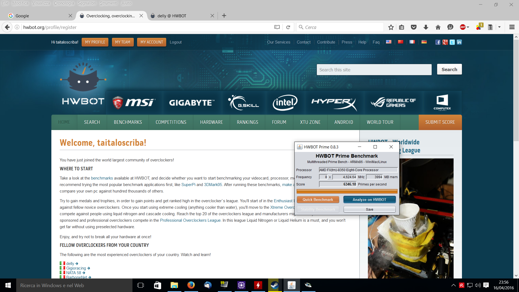
Task: Click Save in HWBOT Prime window
Action: coord(370,209)
